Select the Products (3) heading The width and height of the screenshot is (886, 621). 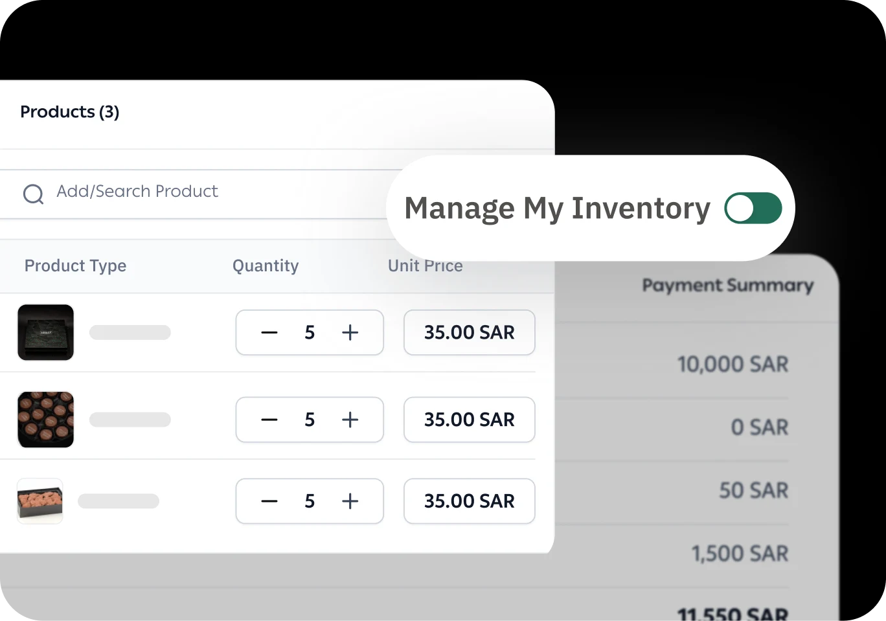(69, 112)
